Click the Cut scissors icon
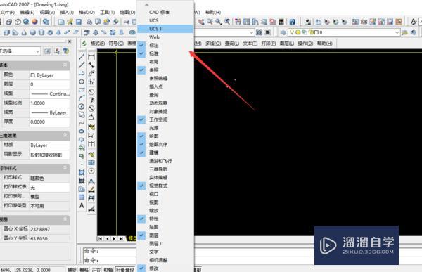 pos(127,22)
